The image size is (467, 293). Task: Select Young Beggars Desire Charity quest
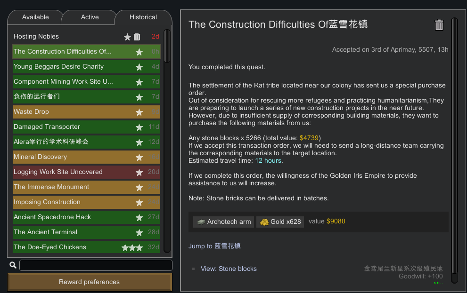click(86, 67)
